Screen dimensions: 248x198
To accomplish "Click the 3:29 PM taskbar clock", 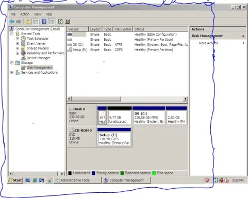I will (238, 180).
